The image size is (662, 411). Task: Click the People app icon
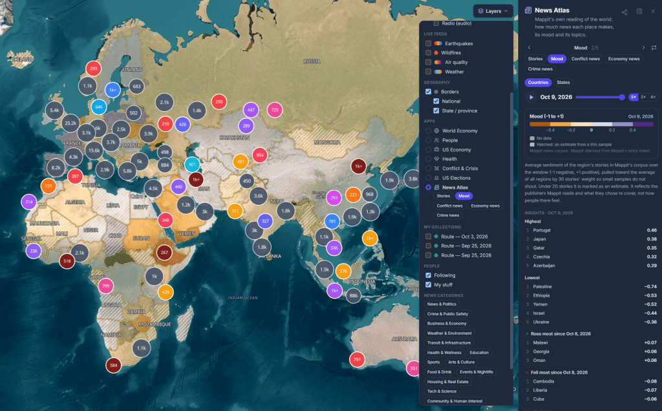[436, 140]
